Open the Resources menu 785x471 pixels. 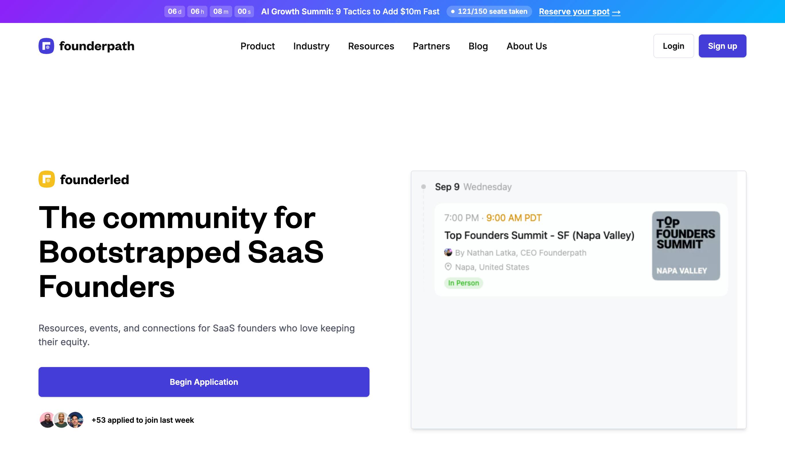[x=371, y=46]
